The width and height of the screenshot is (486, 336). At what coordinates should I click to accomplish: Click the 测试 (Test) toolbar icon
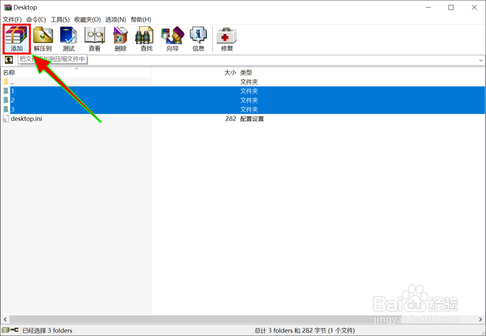coord(69,39)
